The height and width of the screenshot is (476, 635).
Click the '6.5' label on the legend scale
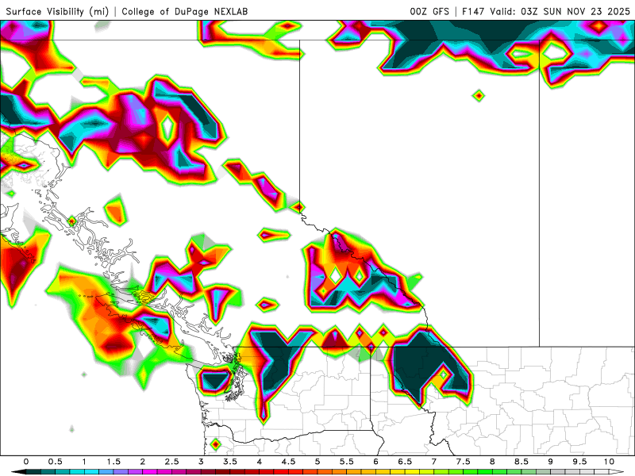pos(405,462)
